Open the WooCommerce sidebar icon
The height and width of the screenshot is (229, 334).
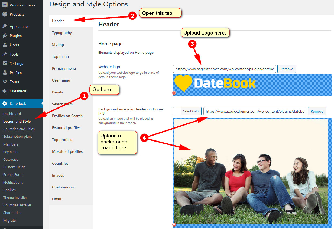pos(5,5)
